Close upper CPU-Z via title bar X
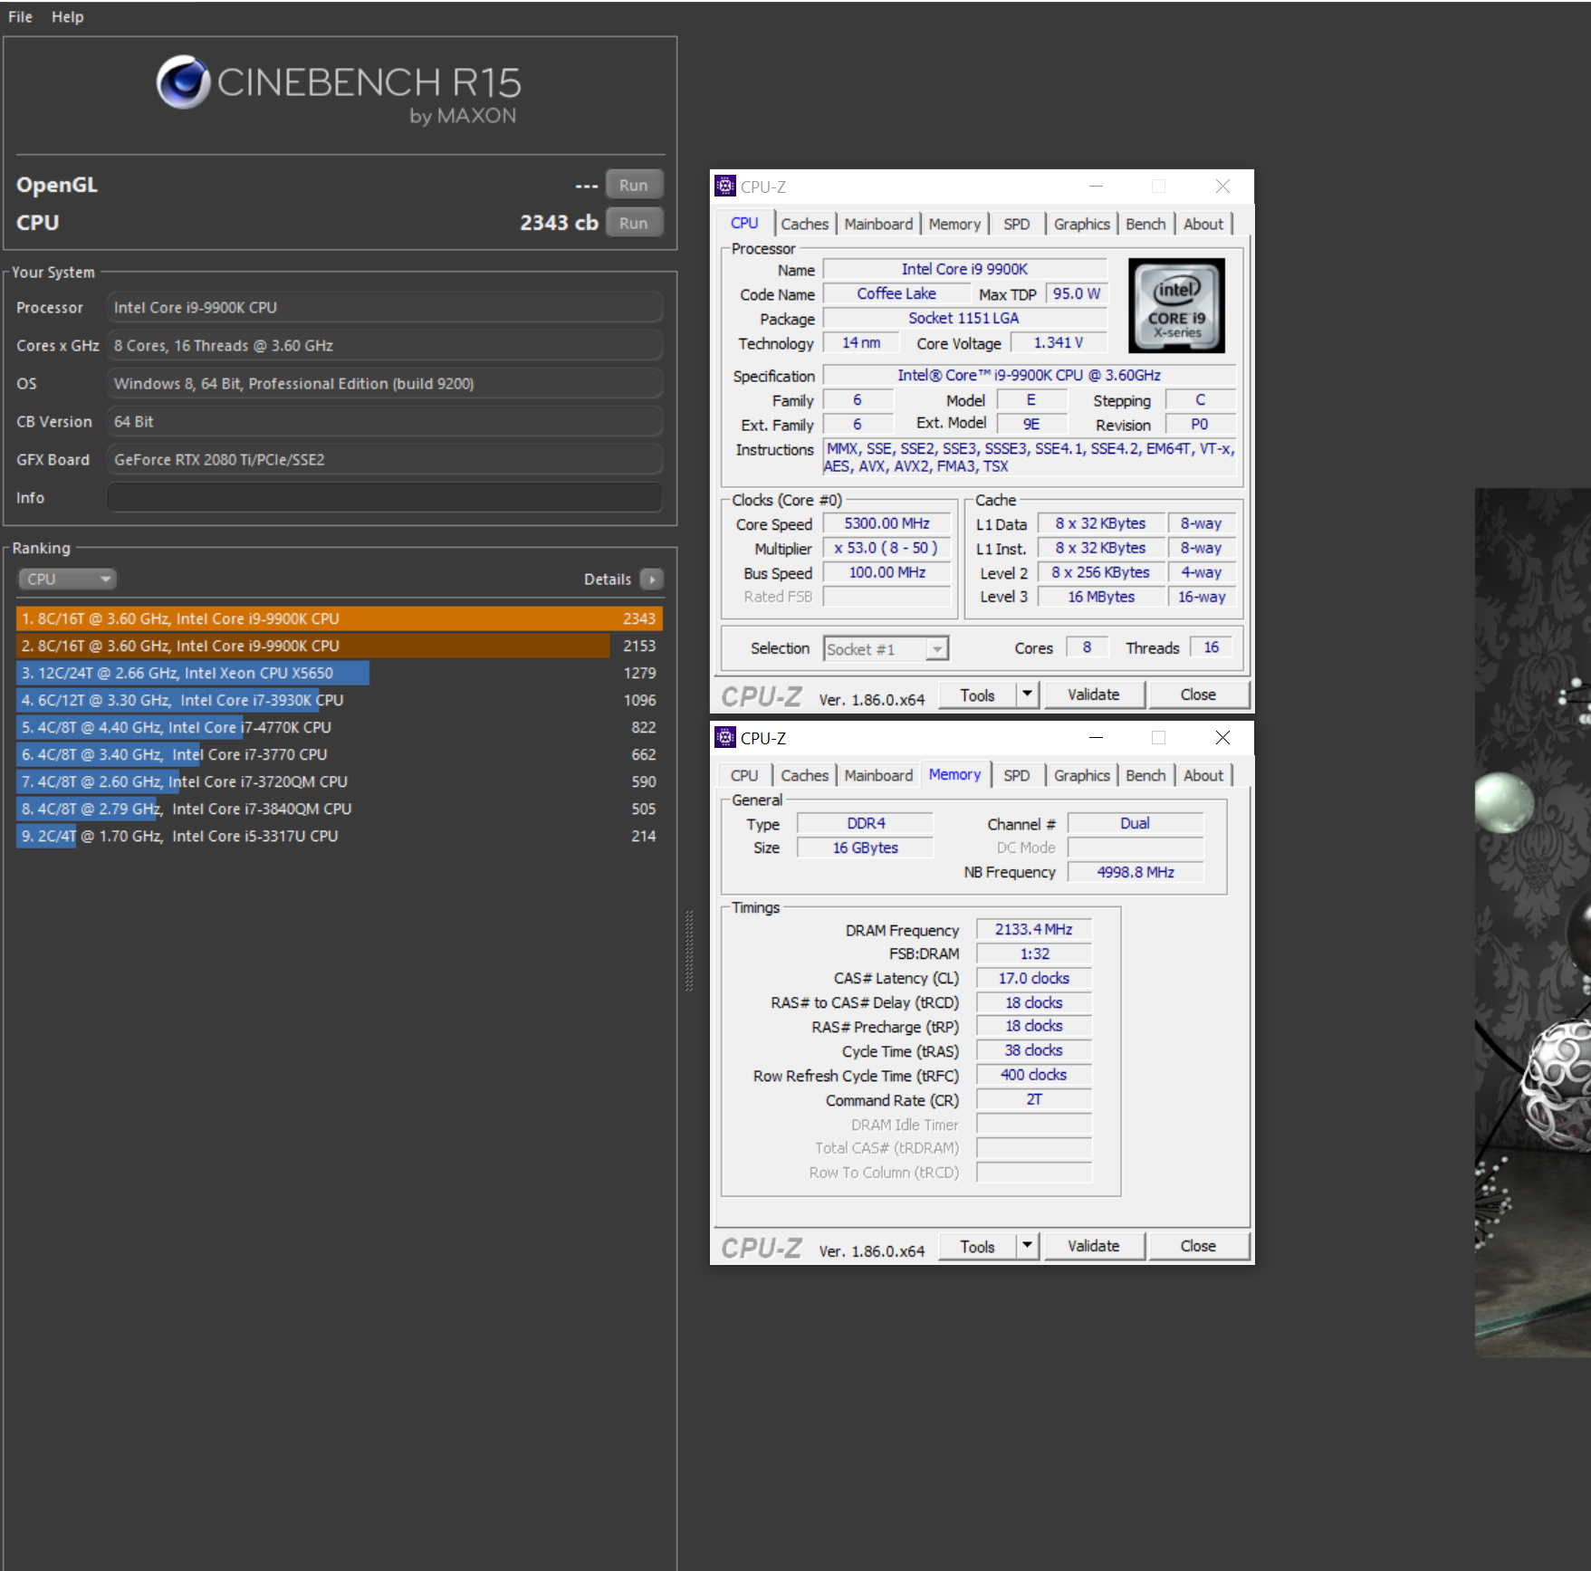The width and height of the screenshot is (1591, 1571). (x=1222, y=186)
